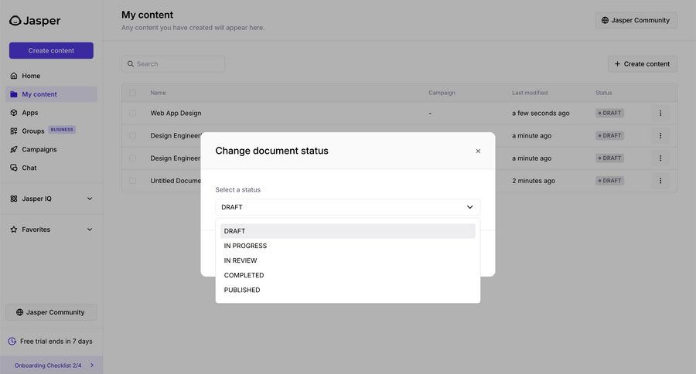Click the purple Create content button
Viewport: 696px width, 374px height.
click(x=51, y=50)
